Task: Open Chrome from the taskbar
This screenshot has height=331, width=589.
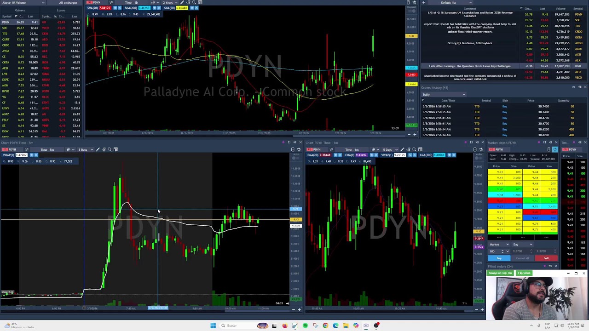Action: tap(325, 325)
